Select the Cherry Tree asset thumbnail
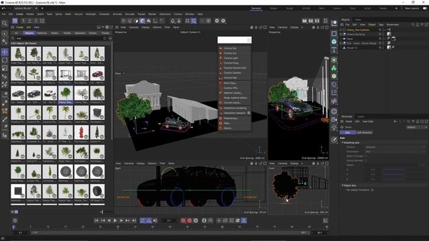The width and height of the screenshot is (429, 241). (66, 93)
